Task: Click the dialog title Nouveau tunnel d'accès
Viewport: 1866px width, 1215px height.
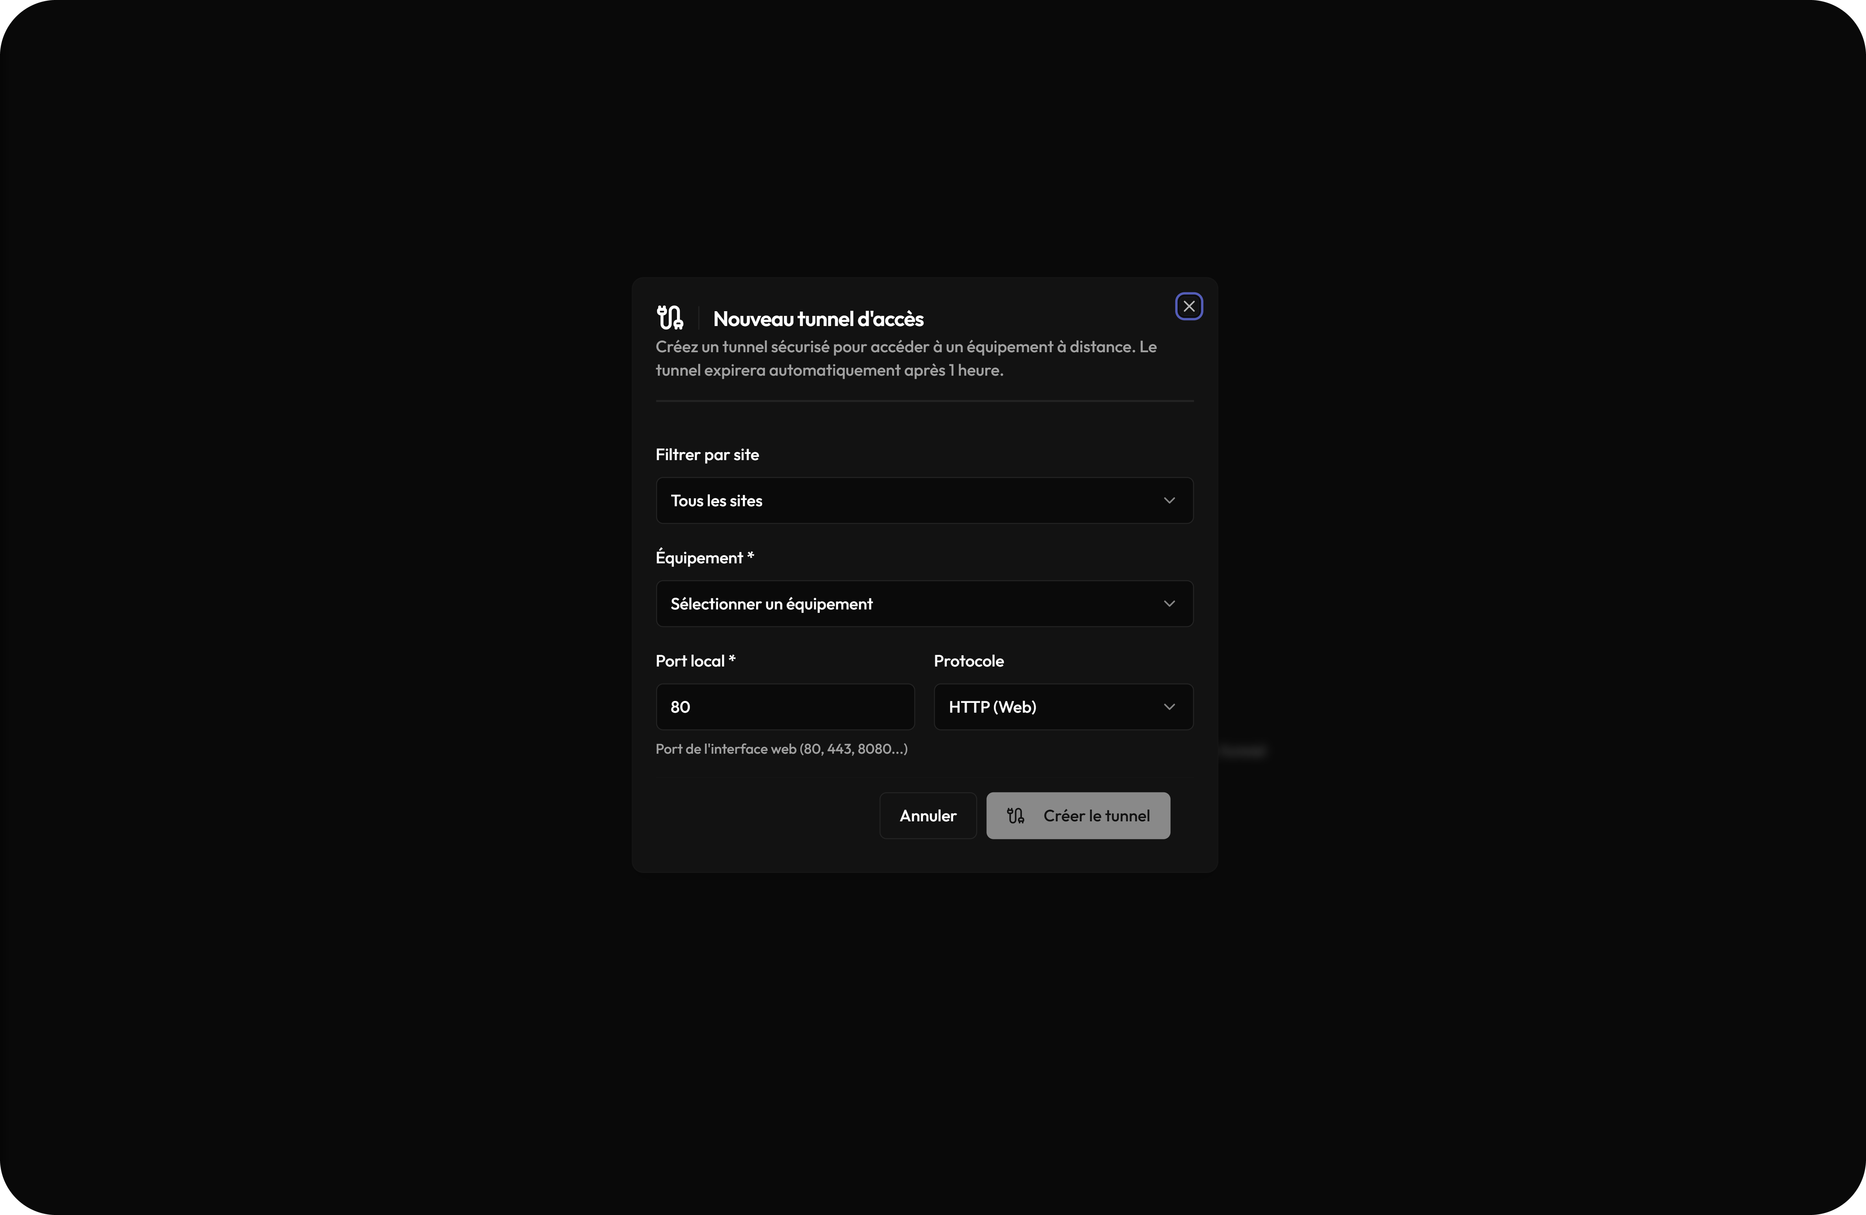Action: tap(818, 319)
